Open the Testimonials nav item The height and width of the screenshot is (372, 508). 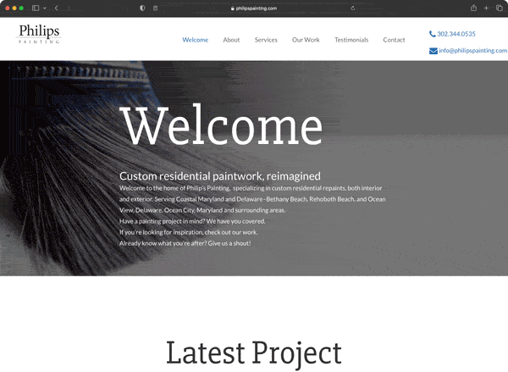coord(351,40)
